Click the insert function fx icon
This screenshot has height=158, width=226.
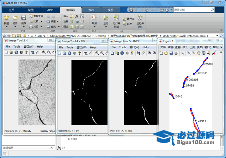[x=77, y=16]
